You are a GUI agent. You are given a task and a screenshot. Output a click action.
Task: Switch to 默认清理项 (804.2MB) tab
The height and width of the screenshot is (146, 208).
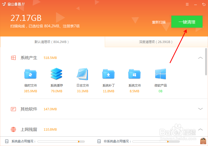(53, 42)
